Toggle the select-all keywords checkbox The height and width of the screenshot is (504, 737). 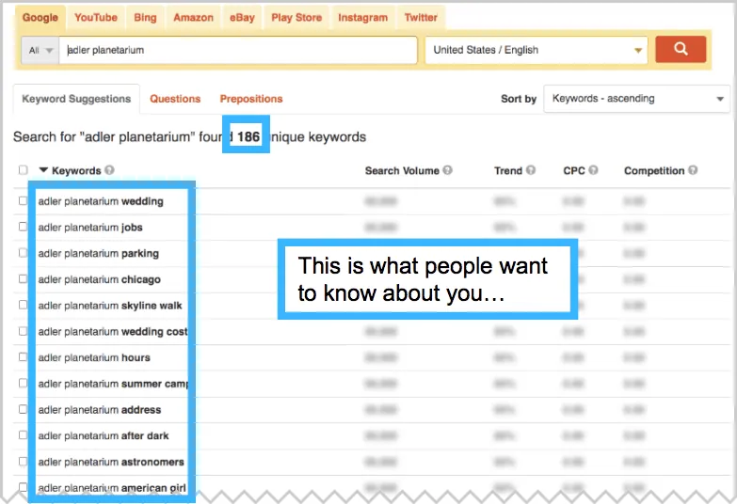[23, 170]
